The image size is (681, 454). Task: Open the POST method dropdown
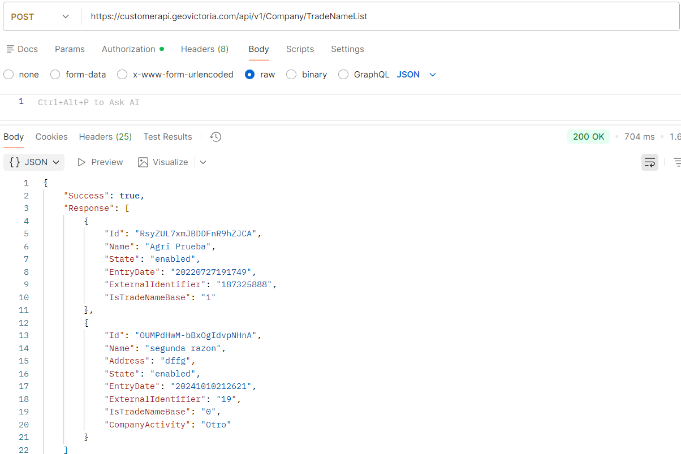click(x=40, y=17)
